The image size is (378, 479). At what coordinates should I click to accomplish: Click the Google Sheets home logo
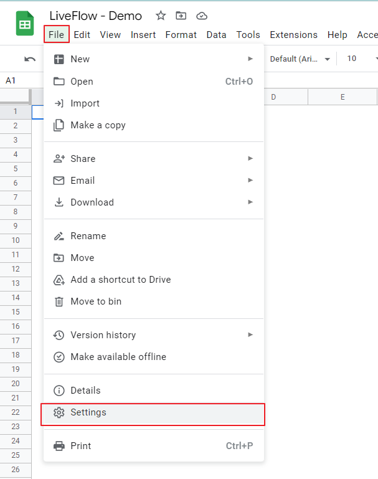pos(25,24)
